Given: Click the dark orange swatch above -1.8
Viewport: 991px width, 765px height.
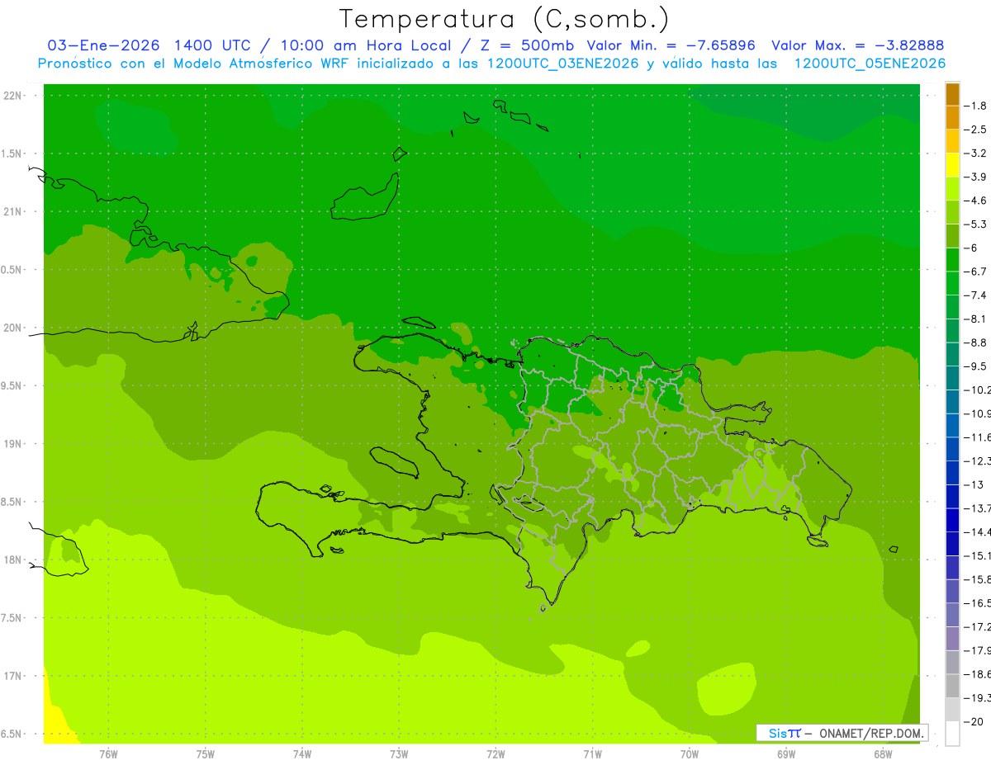Looking at the screenshot, I should (x=952, y=94).
